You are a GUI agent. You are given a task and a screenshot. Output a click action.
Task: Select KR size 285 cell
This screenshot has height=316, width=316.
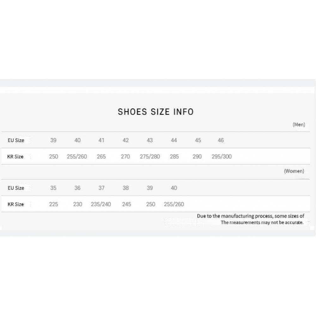tap(174, 157)
